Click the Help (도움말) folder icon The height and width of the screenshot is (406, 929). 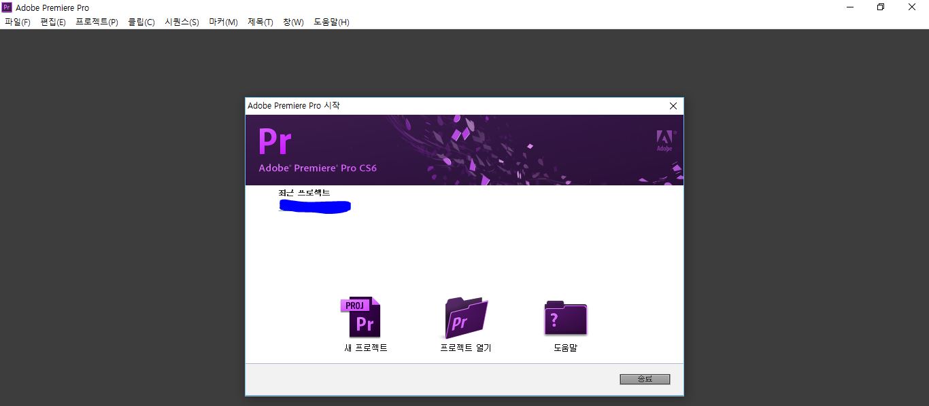click(566, 318)
